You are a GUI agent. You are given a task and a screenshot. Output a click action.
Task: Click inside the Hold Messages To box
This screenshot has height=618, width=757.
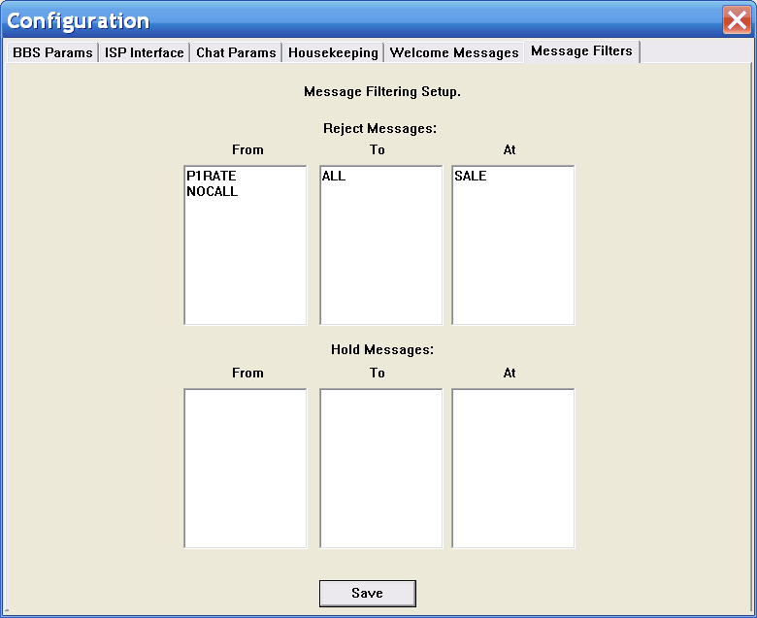[381, 468]
